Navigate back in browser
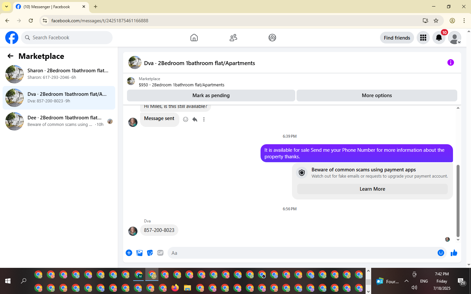Viewport: 471px width, 294px height. (x=7, y=21)
